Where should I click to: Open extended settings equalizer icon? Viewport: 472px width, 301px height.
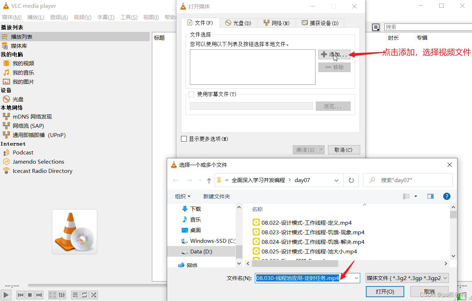point(62,295)
